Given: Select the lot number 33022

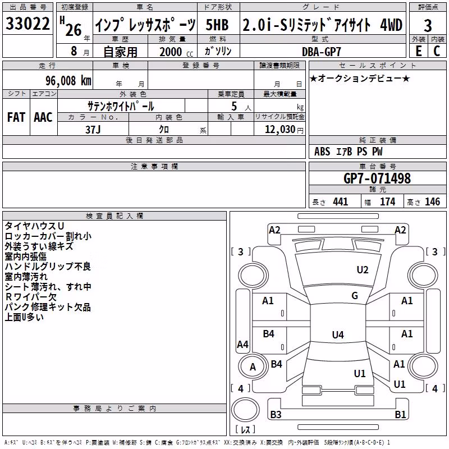Looking at the screenshot, I should click(x=28, y=24).
